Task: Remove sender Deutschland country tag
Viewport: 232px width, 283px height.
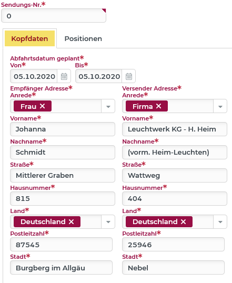Action: (x=183, y=221)
